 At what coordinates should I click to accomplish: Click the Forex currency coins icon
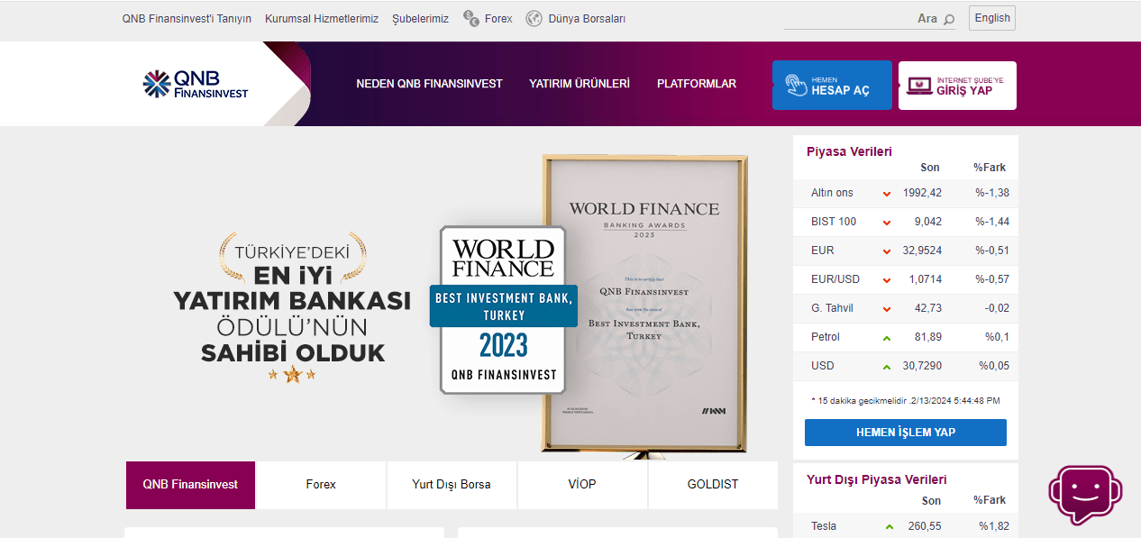[x=471, y=18]
